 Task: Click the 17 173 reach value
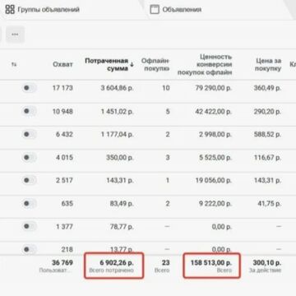pyautogui.click(x=62, y=88)
